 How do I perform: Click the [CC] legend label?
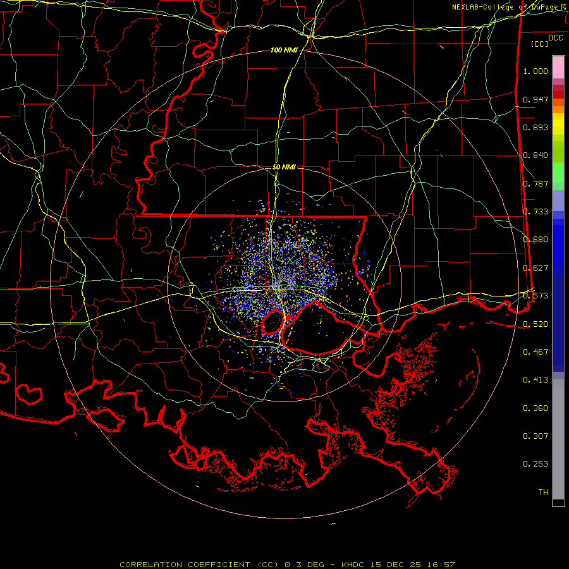tap(540, 44)
